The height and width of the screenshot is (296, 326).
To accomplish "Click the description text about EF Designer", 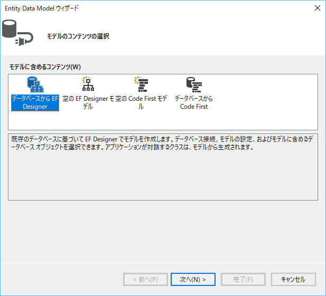I will (x=159, y=142).
